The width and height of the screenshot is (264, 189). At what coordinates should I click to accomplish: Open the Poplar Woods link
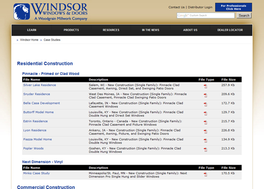coord(34,148)
